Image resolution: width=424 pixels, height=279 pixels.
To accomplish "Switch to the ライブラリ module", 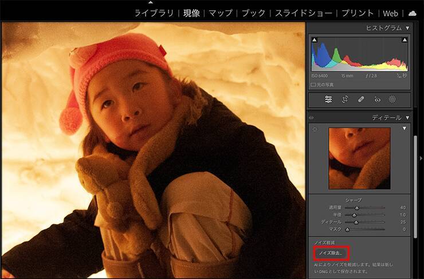I will [154, 13].
